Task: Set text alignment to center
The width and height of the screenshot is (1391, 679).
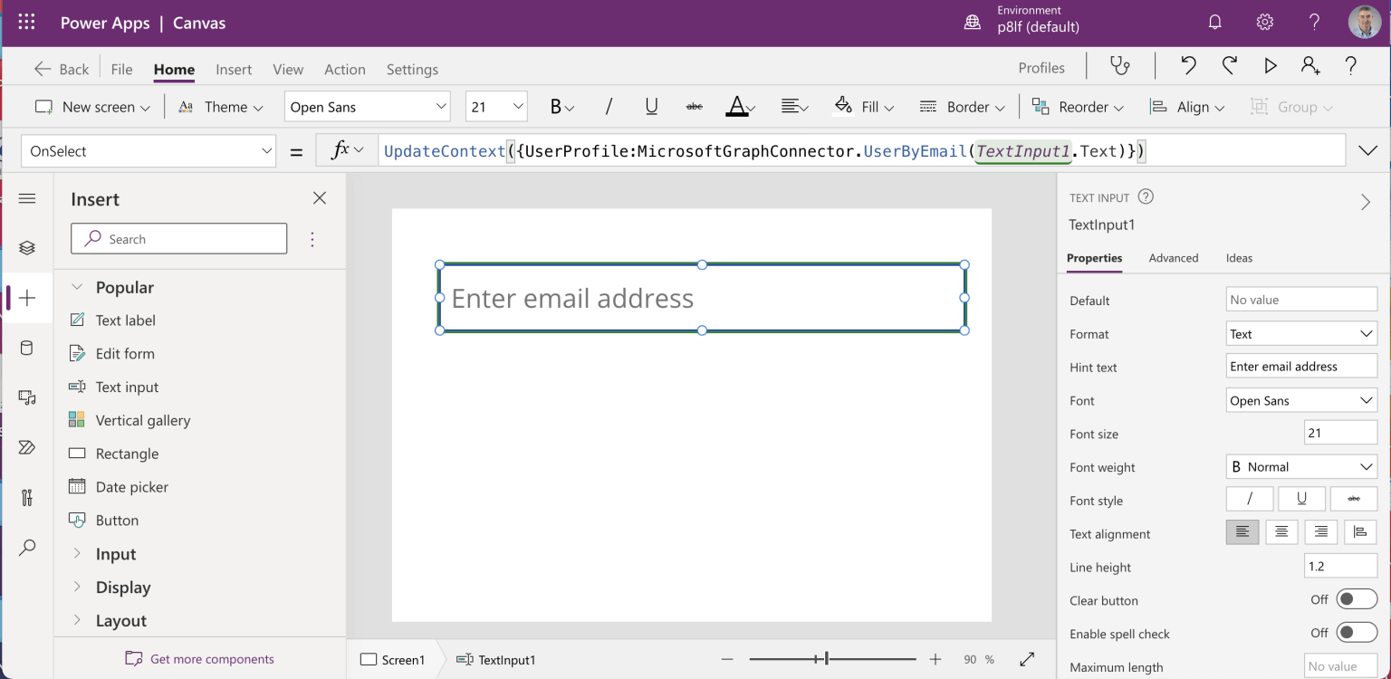Action: click(x=1281, y=532)
